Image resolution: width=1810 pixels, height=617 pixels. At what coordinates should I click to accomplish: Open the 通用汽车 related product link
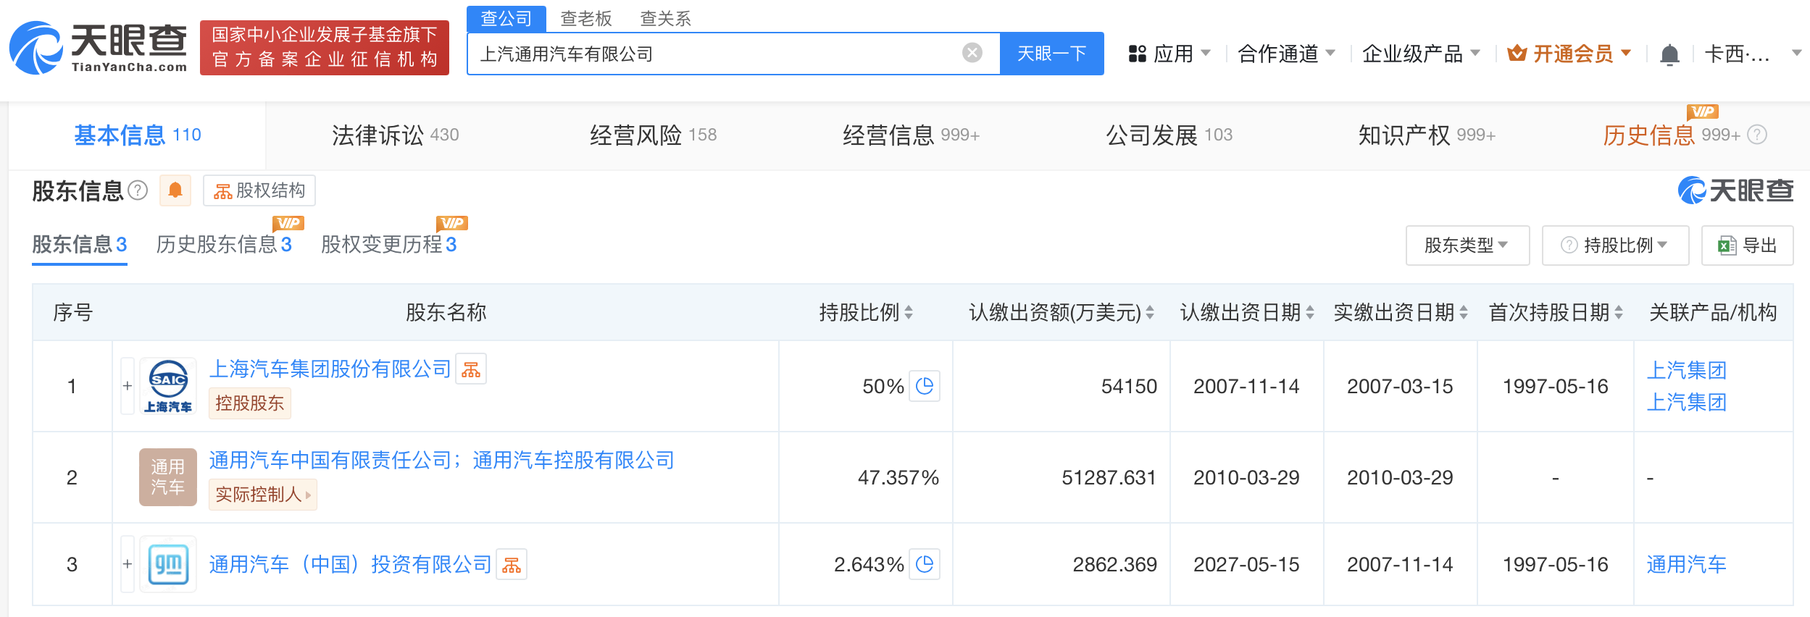[1687, 564]
